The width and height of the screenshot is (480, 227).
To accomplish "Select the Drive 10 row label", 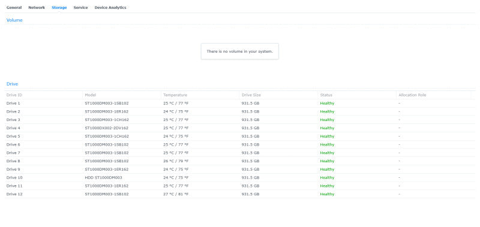I will tap(14, 177).
